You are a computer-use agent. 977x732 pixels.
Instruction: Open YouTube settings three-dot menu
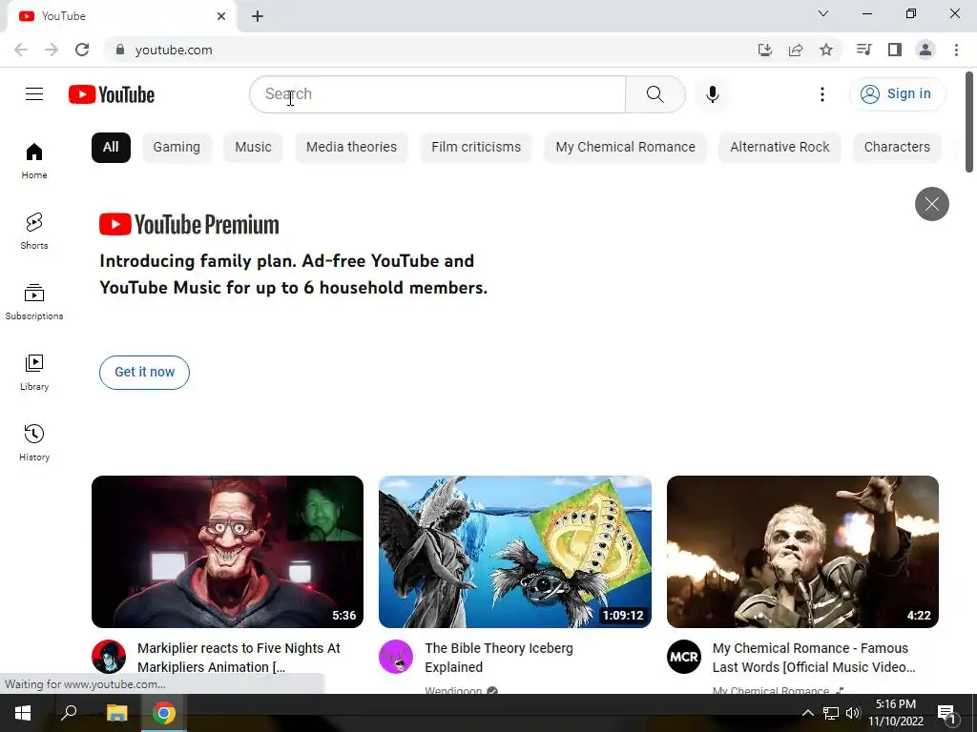pyautogui.click(x=821, y=94)
